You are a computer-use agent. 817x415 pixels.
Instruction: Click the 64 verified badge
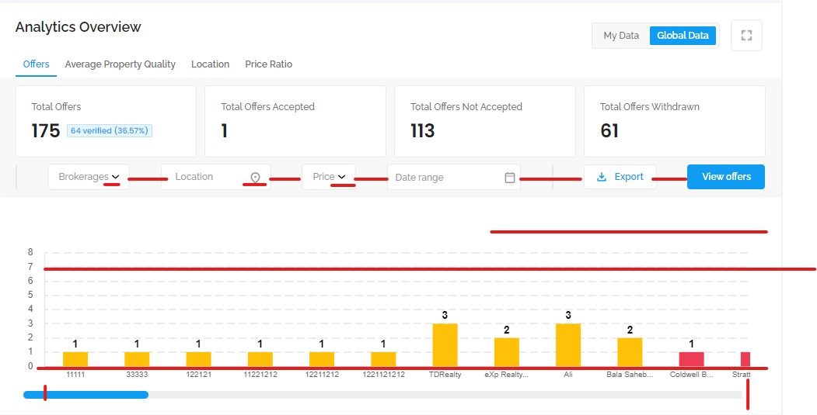click(x=110, y=130)
